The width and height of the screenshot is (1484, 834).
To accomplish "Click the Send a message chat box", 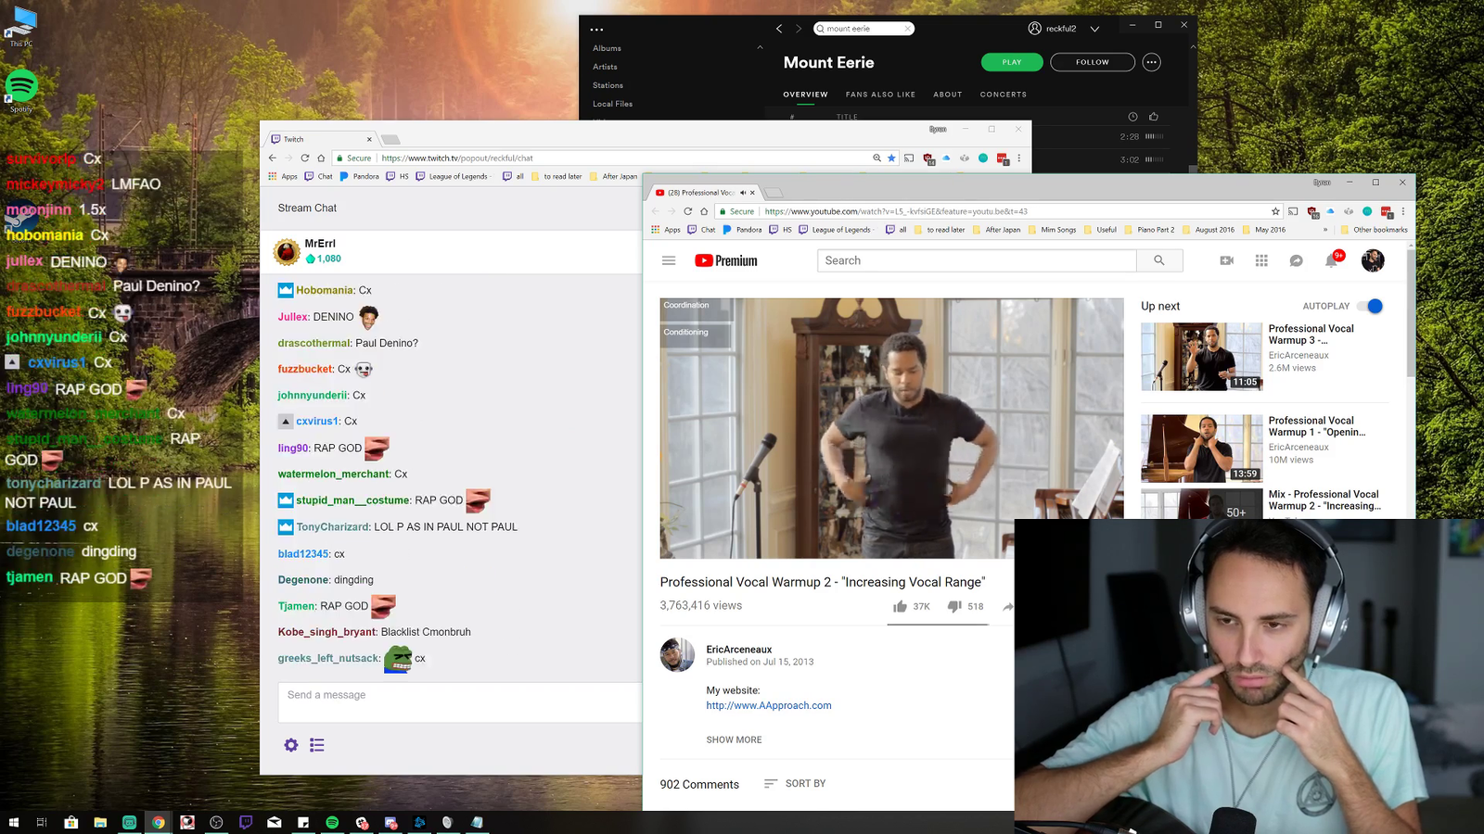I will coord(460,702).
